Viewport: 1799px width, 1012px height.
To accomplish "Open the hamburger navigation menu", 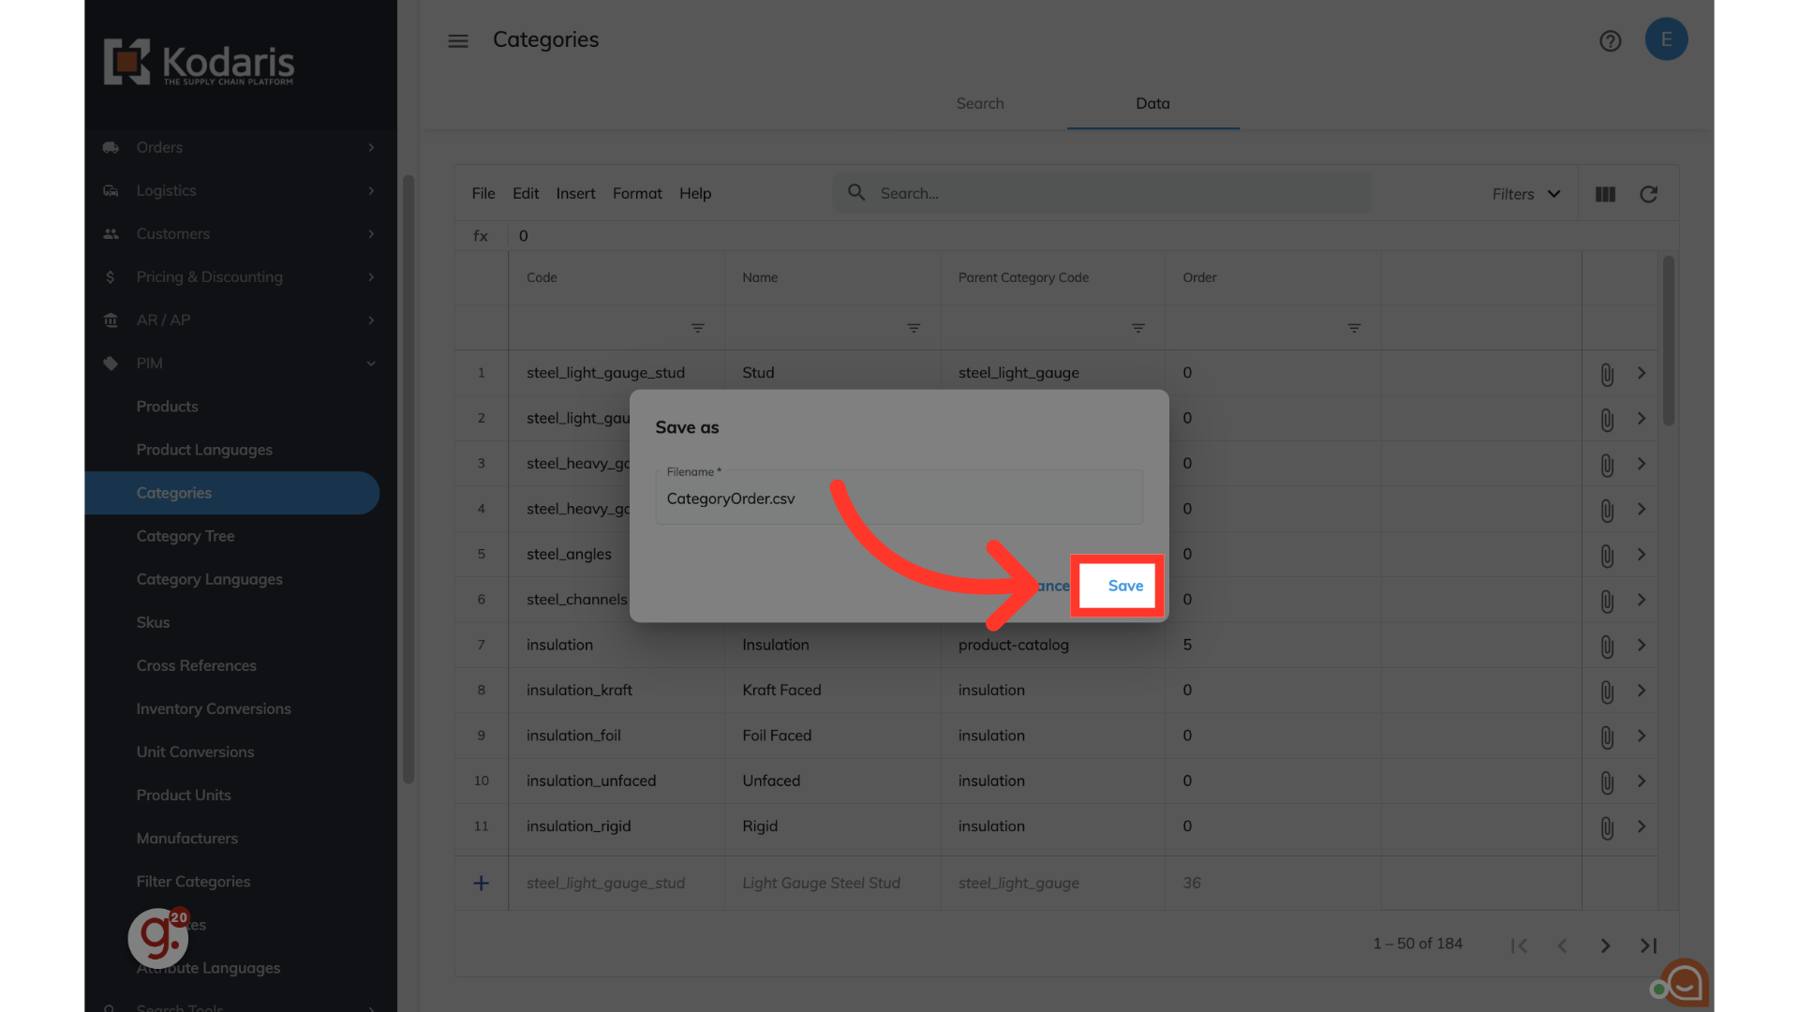I will pyautogui.click(x=457, y=40).
